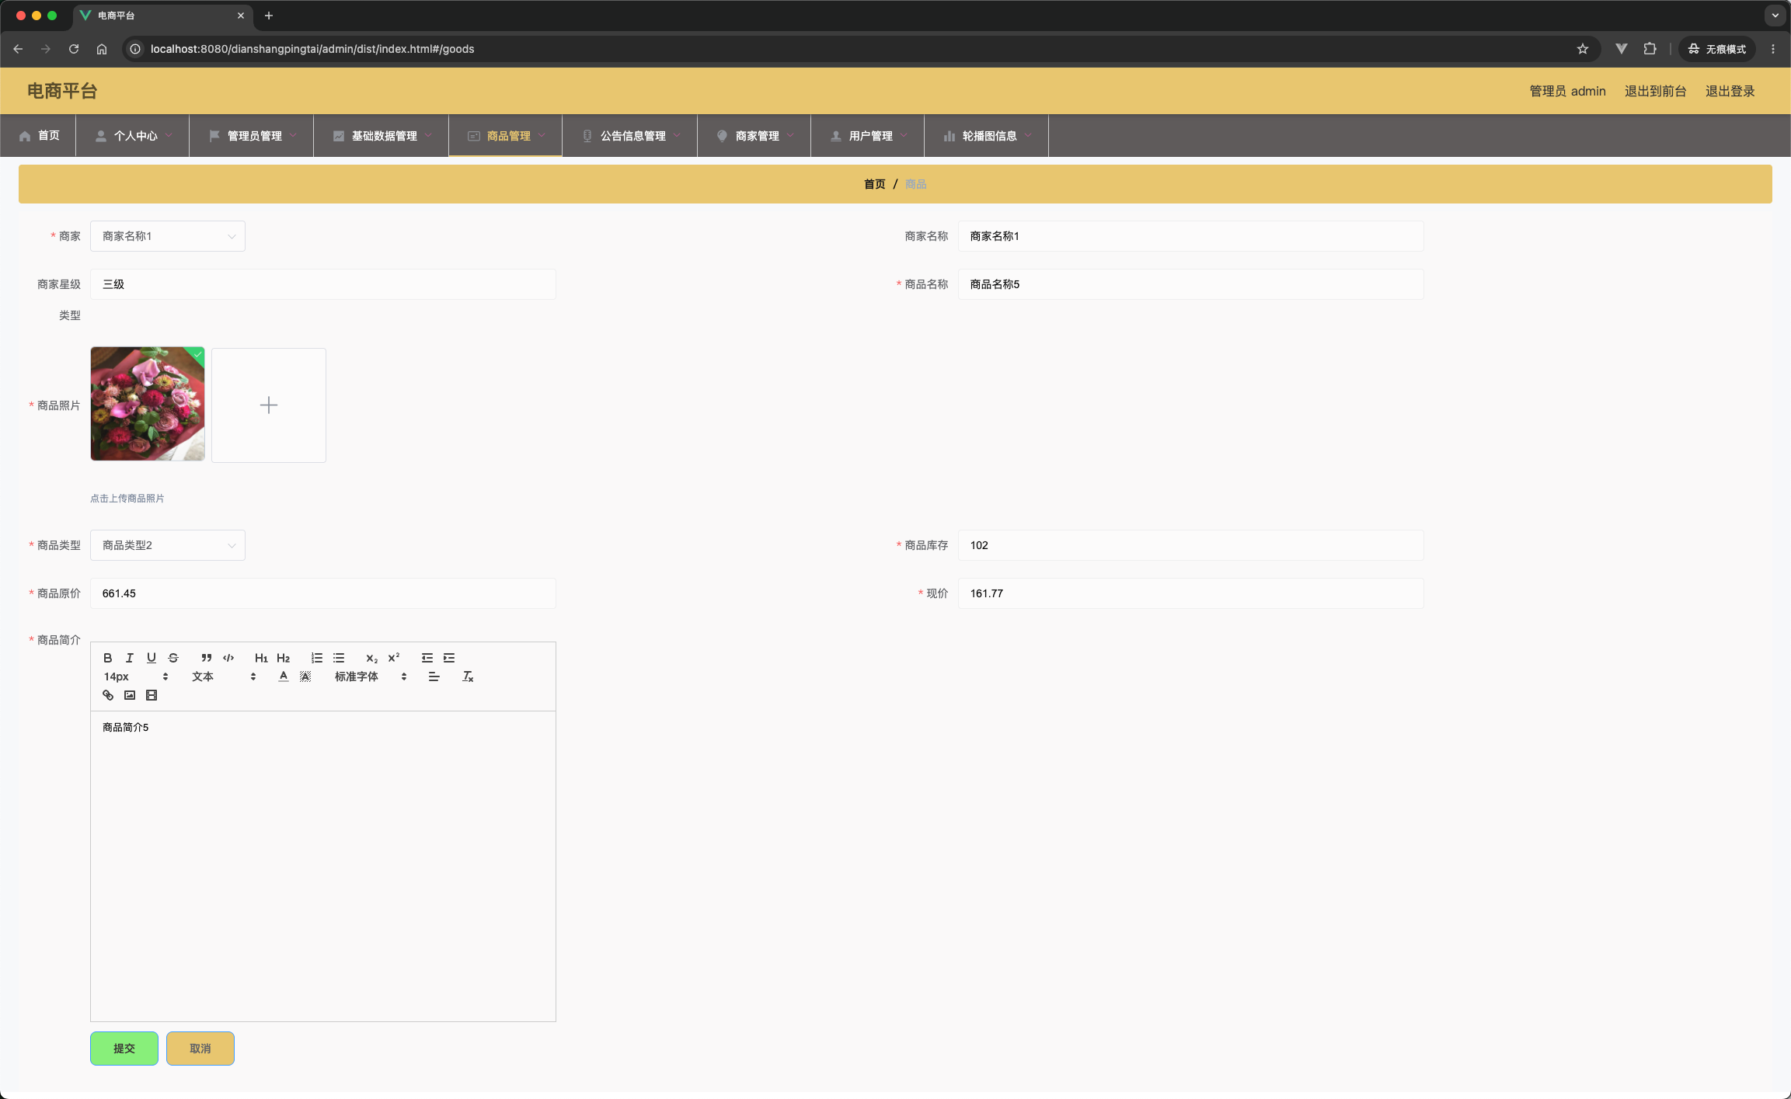Open the 商家 merchant select dropdown

[168, 236]
